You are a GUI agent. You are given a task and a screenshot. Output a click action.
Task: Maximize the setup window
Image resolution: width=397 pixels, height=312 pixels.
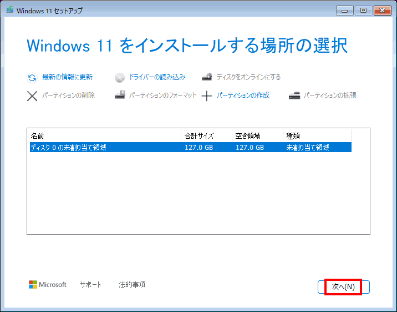tap(364, 11)
